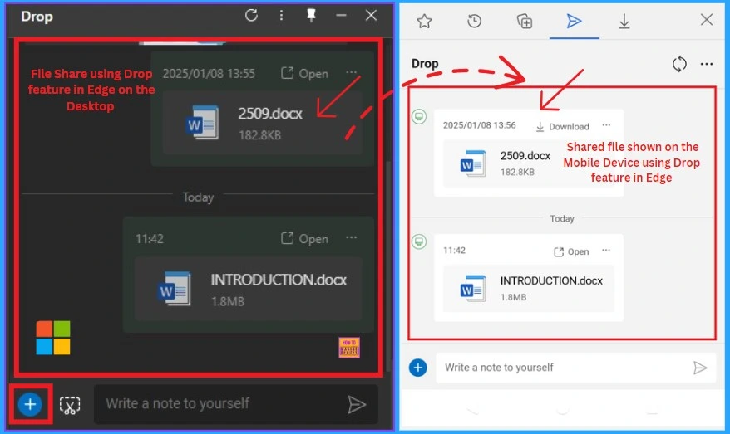Click the screenshot capture scissors icon

pos(70,405)
